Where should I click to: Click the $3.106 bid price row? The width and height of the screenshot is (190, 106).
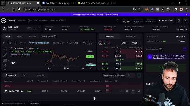coord(120,64)
